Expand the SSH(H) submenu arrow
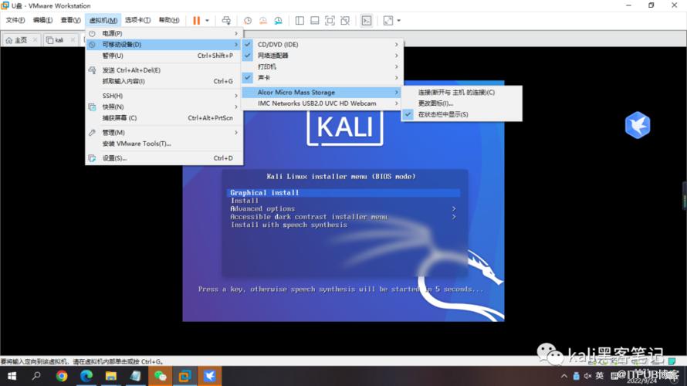Viewport: 687px width, 386px height. tap(236, 96)
